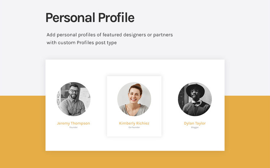
Task: Click the Blogger role label
Action: click(195, 127)
